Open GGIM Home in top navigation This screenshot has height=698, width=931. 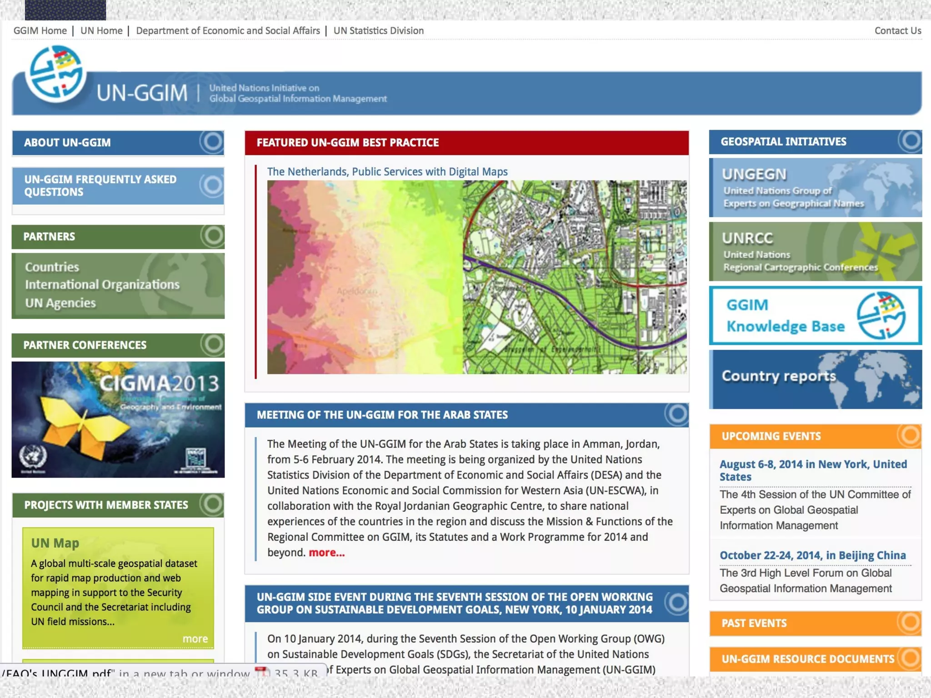[40, 30]
